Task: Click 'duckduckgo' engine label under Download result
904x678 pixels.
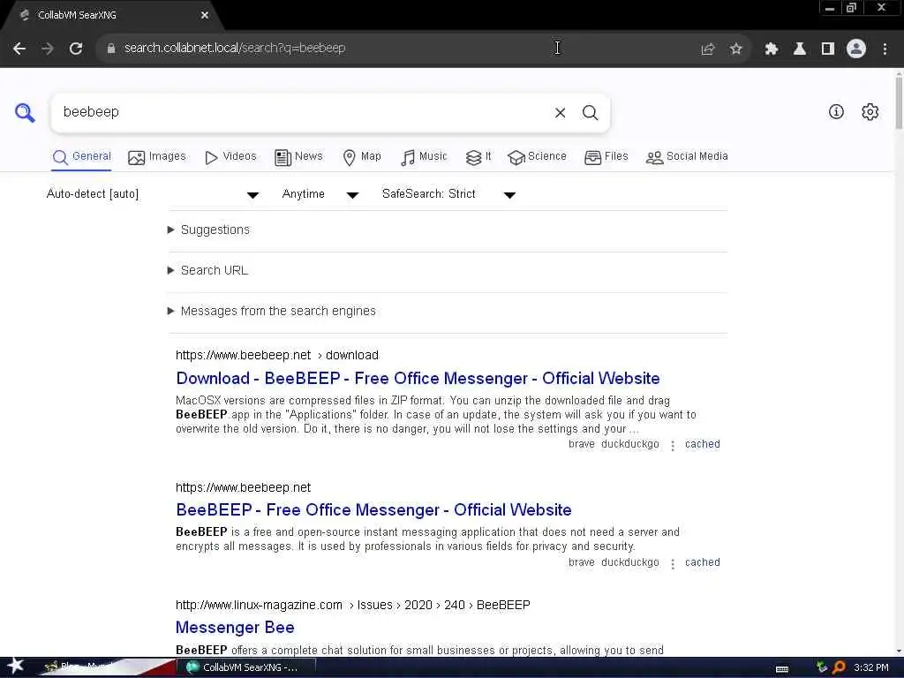Action: pos(629,445)
